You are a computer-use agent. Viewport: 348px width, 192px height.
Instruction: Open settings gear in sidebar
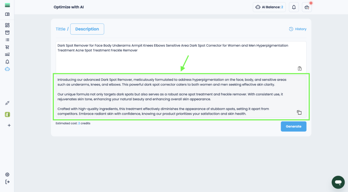tap(7, 174)
